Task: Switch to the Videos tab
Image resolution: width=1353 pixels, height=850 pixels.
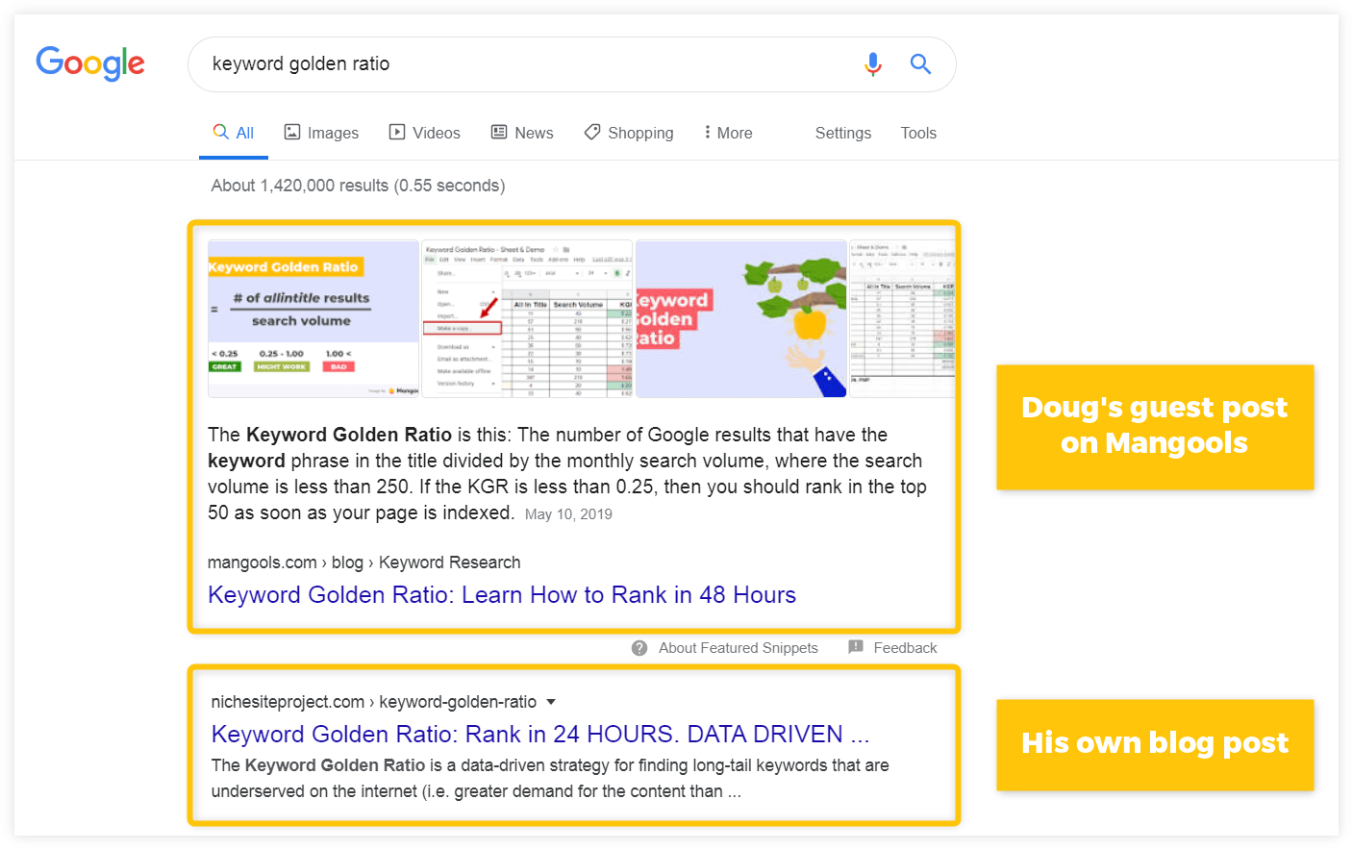Action: (x=424, y=133)
